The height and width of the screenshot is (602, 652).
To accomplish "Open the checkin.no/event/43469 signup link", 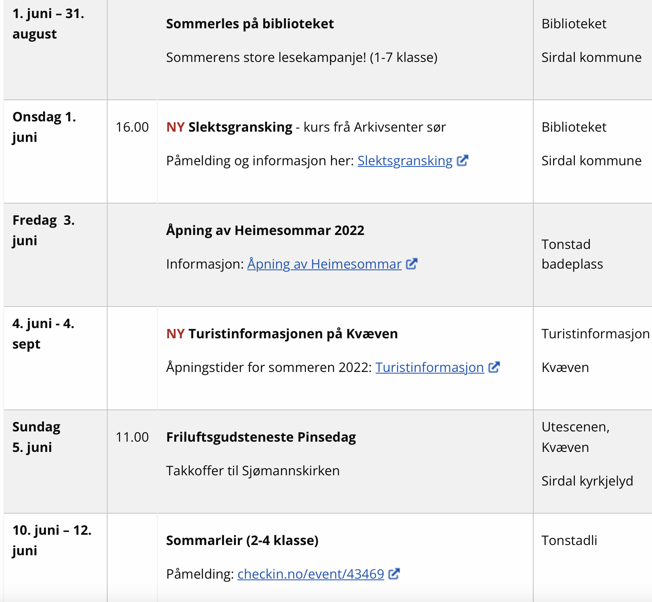I will (310, 574).
